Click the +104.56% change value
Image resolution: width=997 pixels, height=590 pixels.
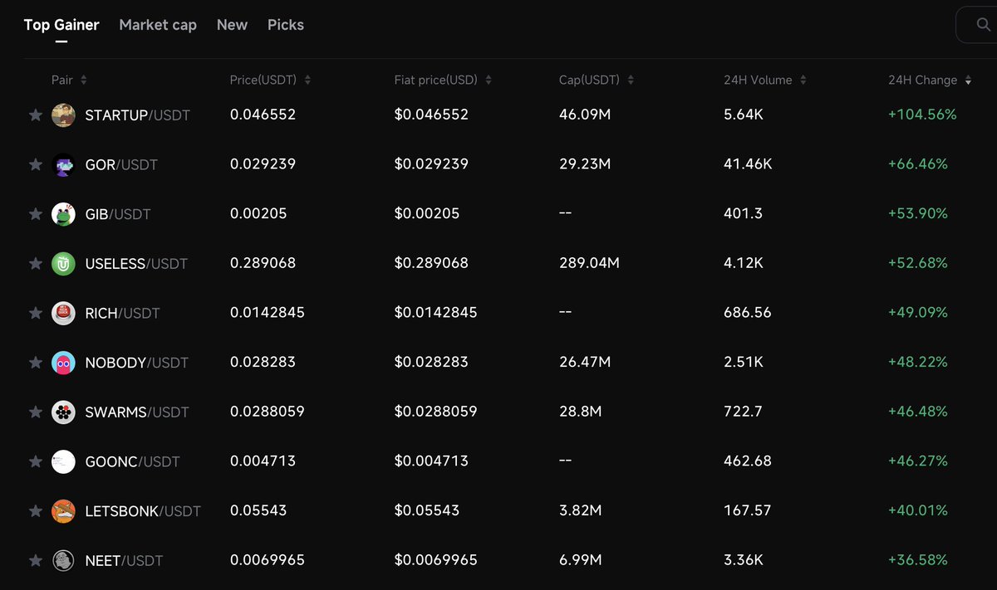(x=922, y=115)
